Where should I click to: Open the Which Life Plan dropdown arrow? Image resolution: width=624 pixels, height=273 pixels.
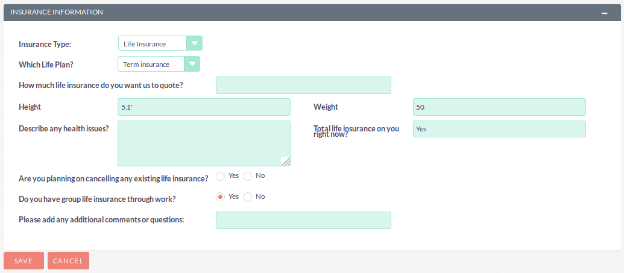point(192,64)
